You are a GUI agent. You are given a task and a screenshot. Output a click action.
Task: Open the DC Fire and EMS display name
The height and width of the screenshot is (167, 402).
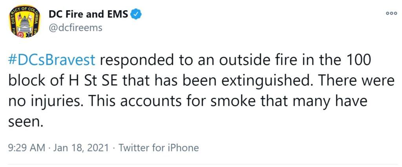click(x=88, y=15)
